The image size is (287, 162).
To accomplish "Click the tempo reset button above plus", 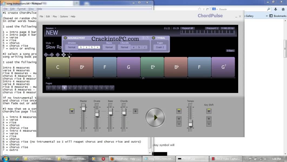I will coord(179,111).
